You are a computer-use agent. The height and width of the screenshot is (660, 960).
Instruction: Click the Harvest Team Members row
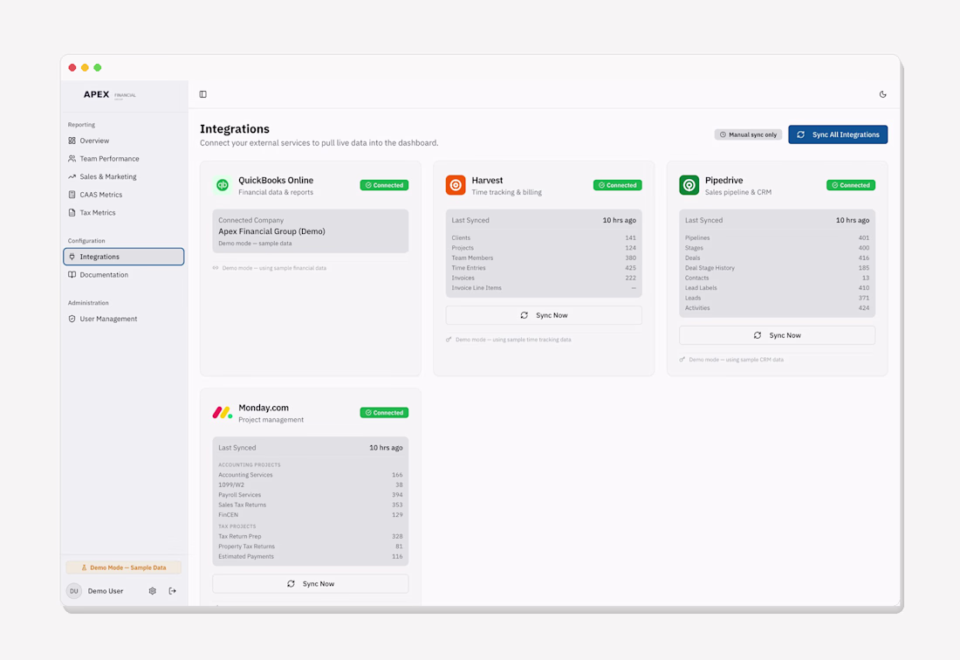click(x=544, y=258)
